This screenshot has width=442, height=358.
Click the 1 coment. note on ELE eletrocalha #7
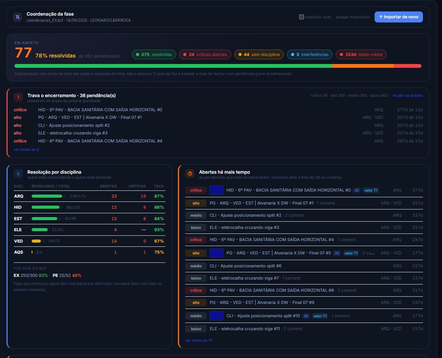[292, 278]
